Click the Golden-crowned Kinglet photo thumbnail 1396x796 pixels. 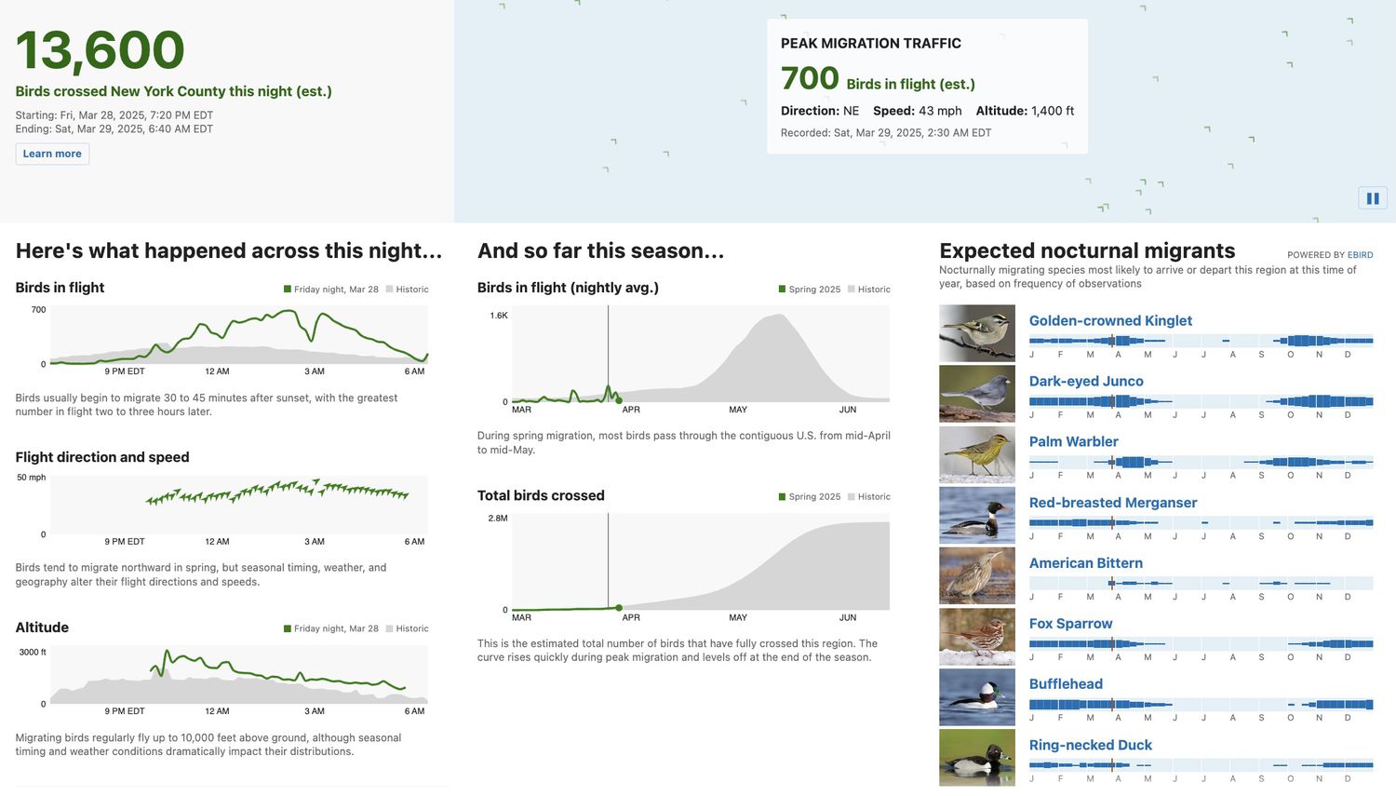pyautogui.click(x=976, y=332)
